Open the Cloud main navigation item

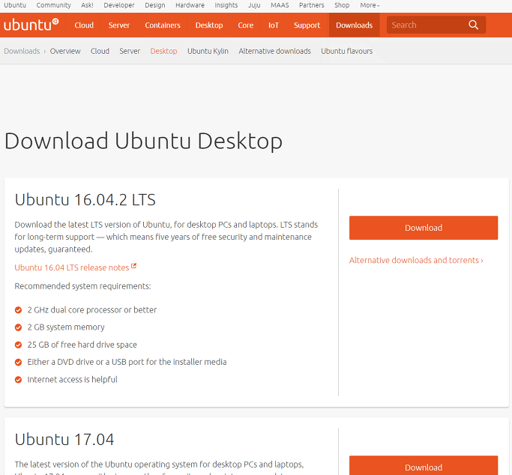tap(84, 25)
